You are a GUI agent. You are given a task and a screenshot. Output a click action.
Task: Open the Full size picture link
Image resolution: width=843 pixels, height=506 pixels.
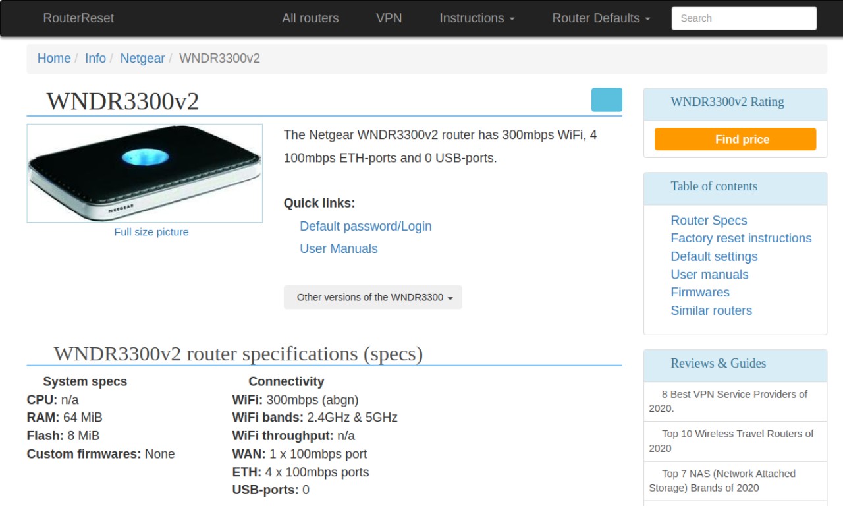(x=151, y=232)
